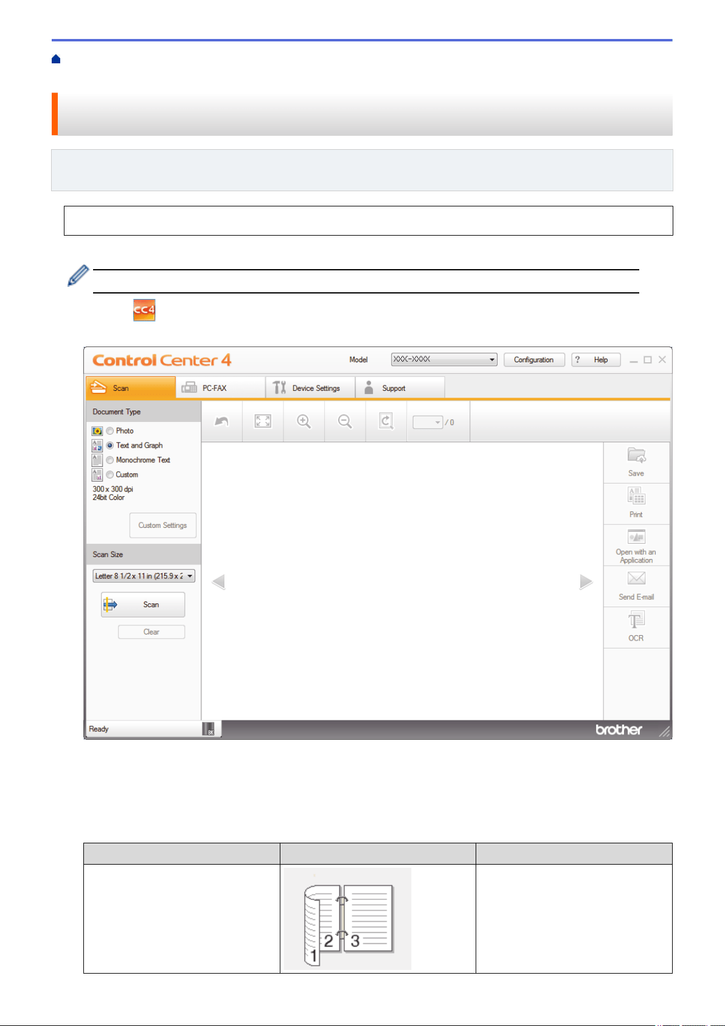Click the PC-FAX fax machine icon

coord(189,388)
